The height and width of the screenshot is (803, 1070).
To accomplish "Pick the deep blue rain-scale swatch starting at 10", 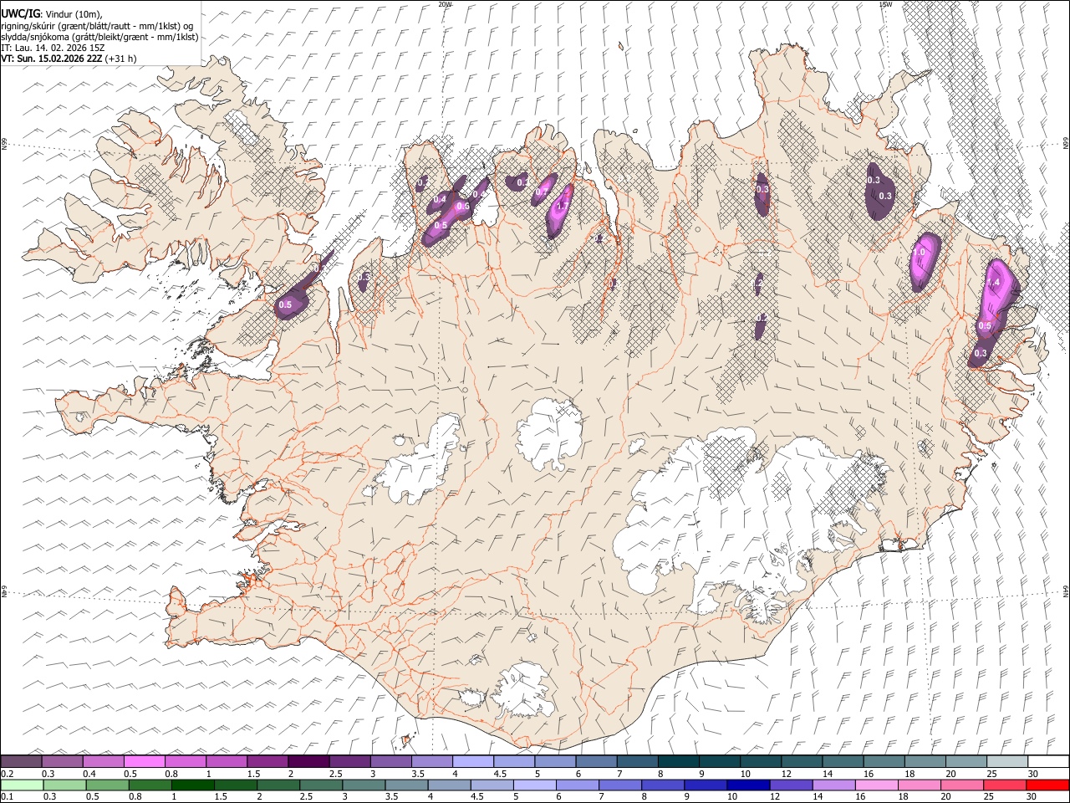I will 748,785.
